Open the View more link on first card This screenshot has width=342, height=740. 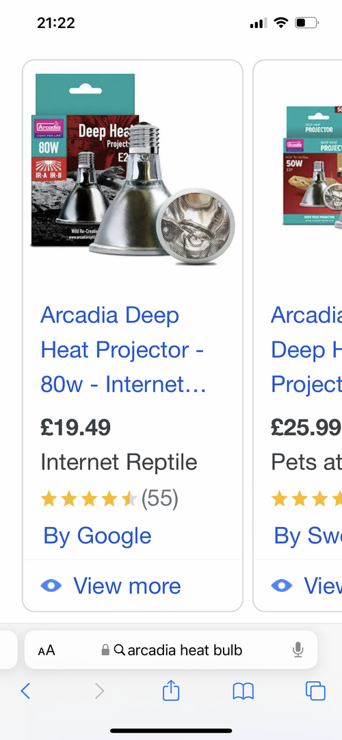coord(127,586)
